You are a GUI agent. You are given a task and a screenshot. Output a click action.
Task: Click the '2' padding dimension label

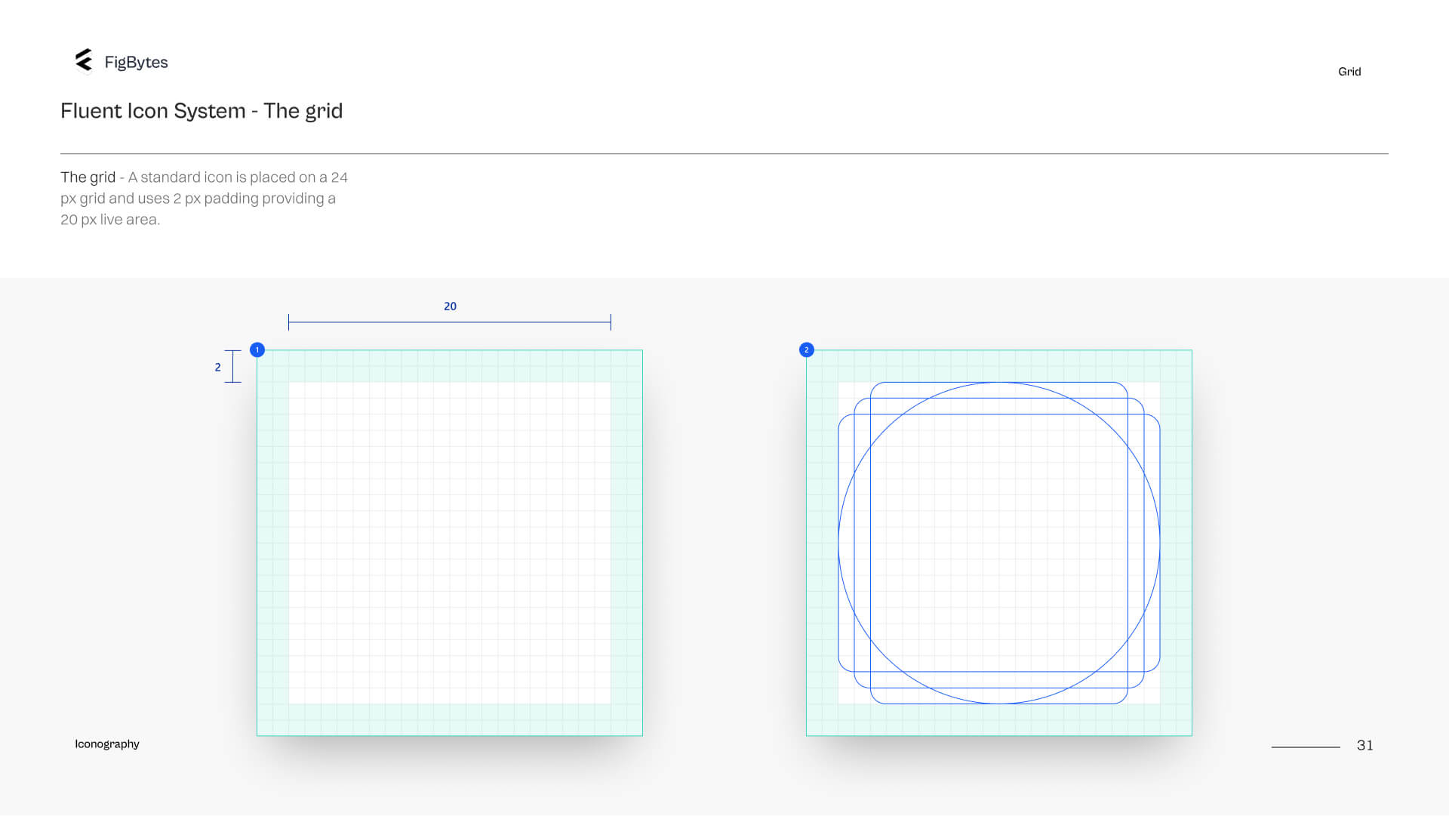218,368
